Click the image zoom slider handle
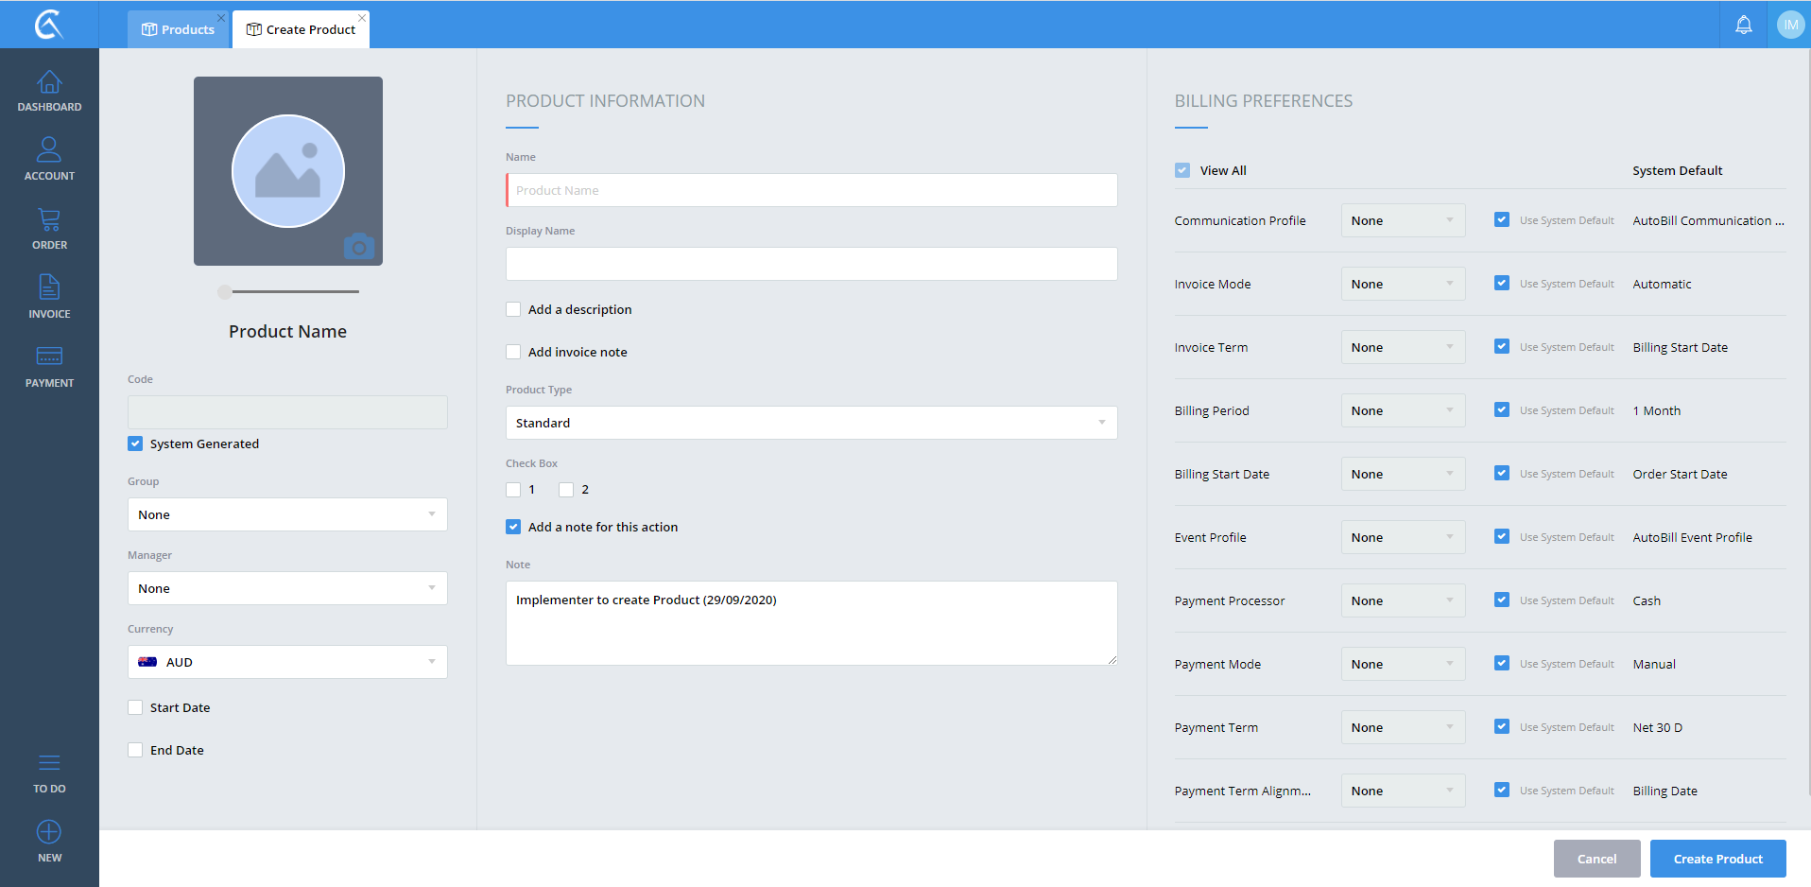 click(x=225, y=292)
